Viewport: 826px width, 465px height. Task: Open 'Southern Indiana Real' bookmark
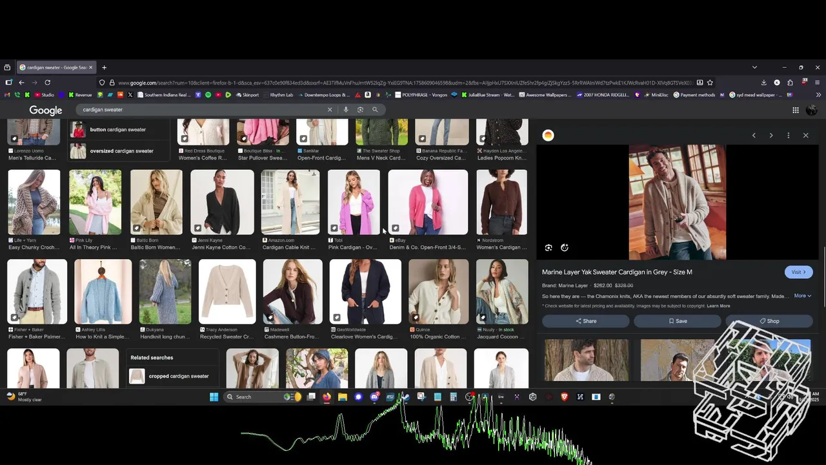pos(163,95)
